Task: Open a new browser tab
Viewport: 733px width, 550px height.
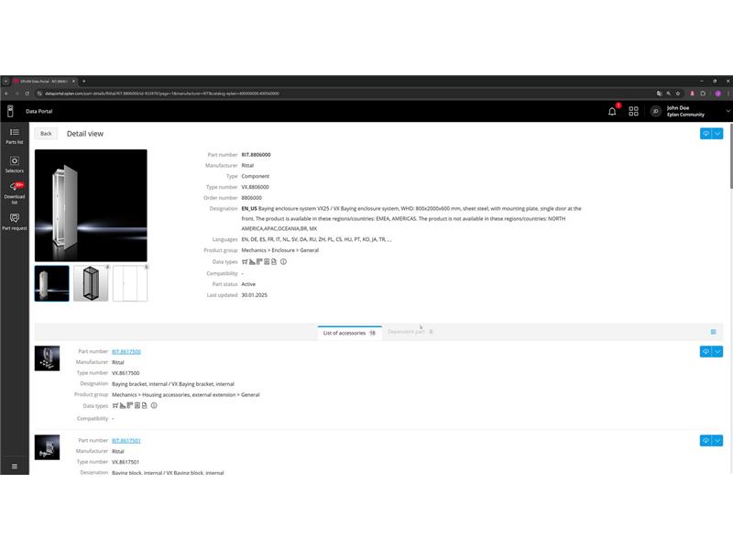Action: click(x=84, y=82)
